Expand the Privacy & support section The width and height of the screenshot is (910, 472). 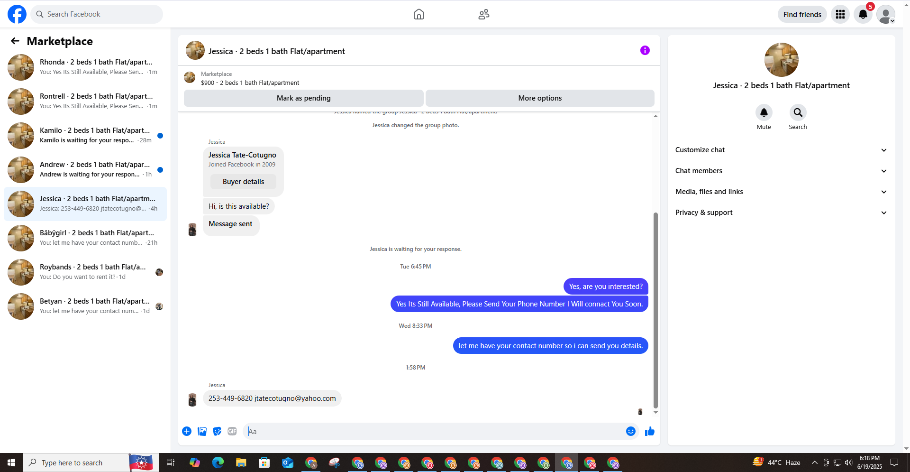tap(781, 213)
